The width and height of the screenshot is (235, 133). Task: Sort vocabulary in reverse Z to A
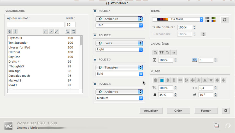15,31
